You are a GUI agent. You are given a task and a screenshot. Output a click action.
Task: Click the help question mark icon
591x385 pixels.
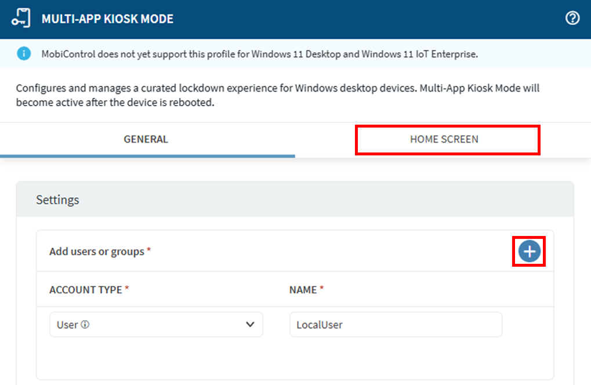pyautogui.click(x=572, y=19)
